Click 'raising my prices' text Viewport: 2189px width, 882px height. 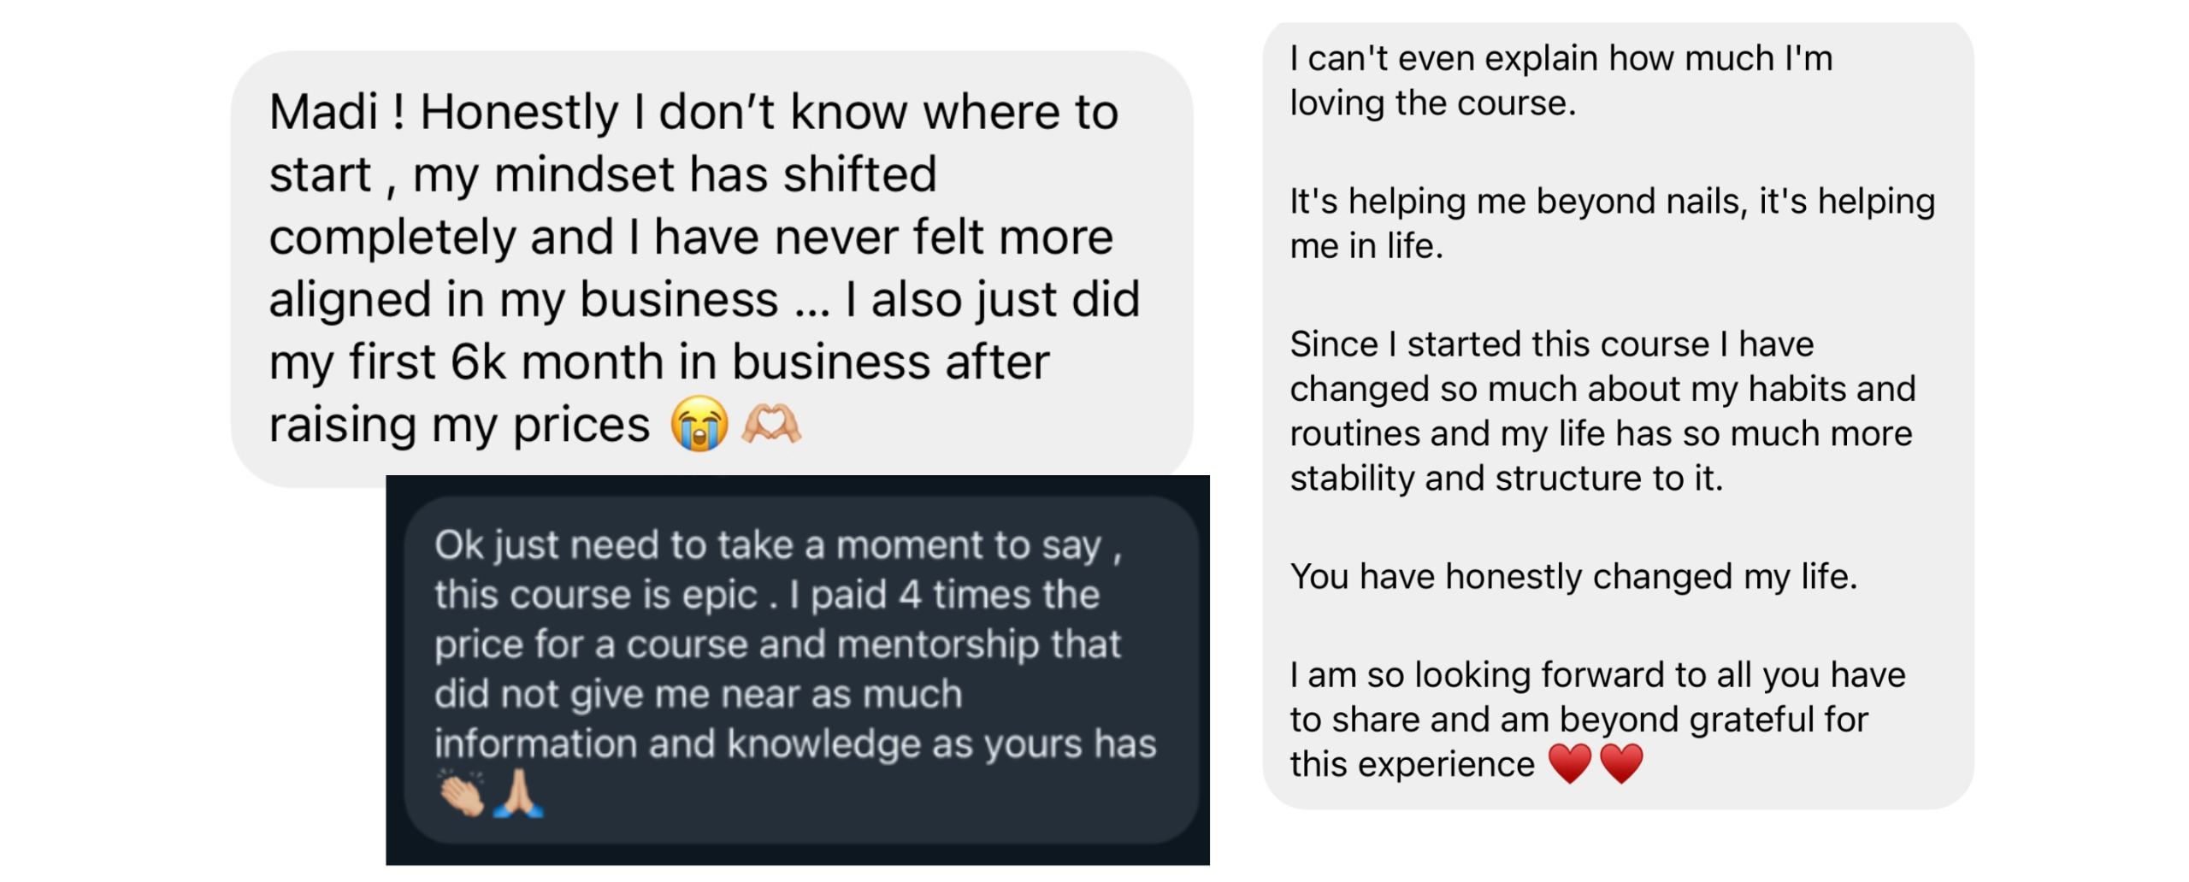459,425
